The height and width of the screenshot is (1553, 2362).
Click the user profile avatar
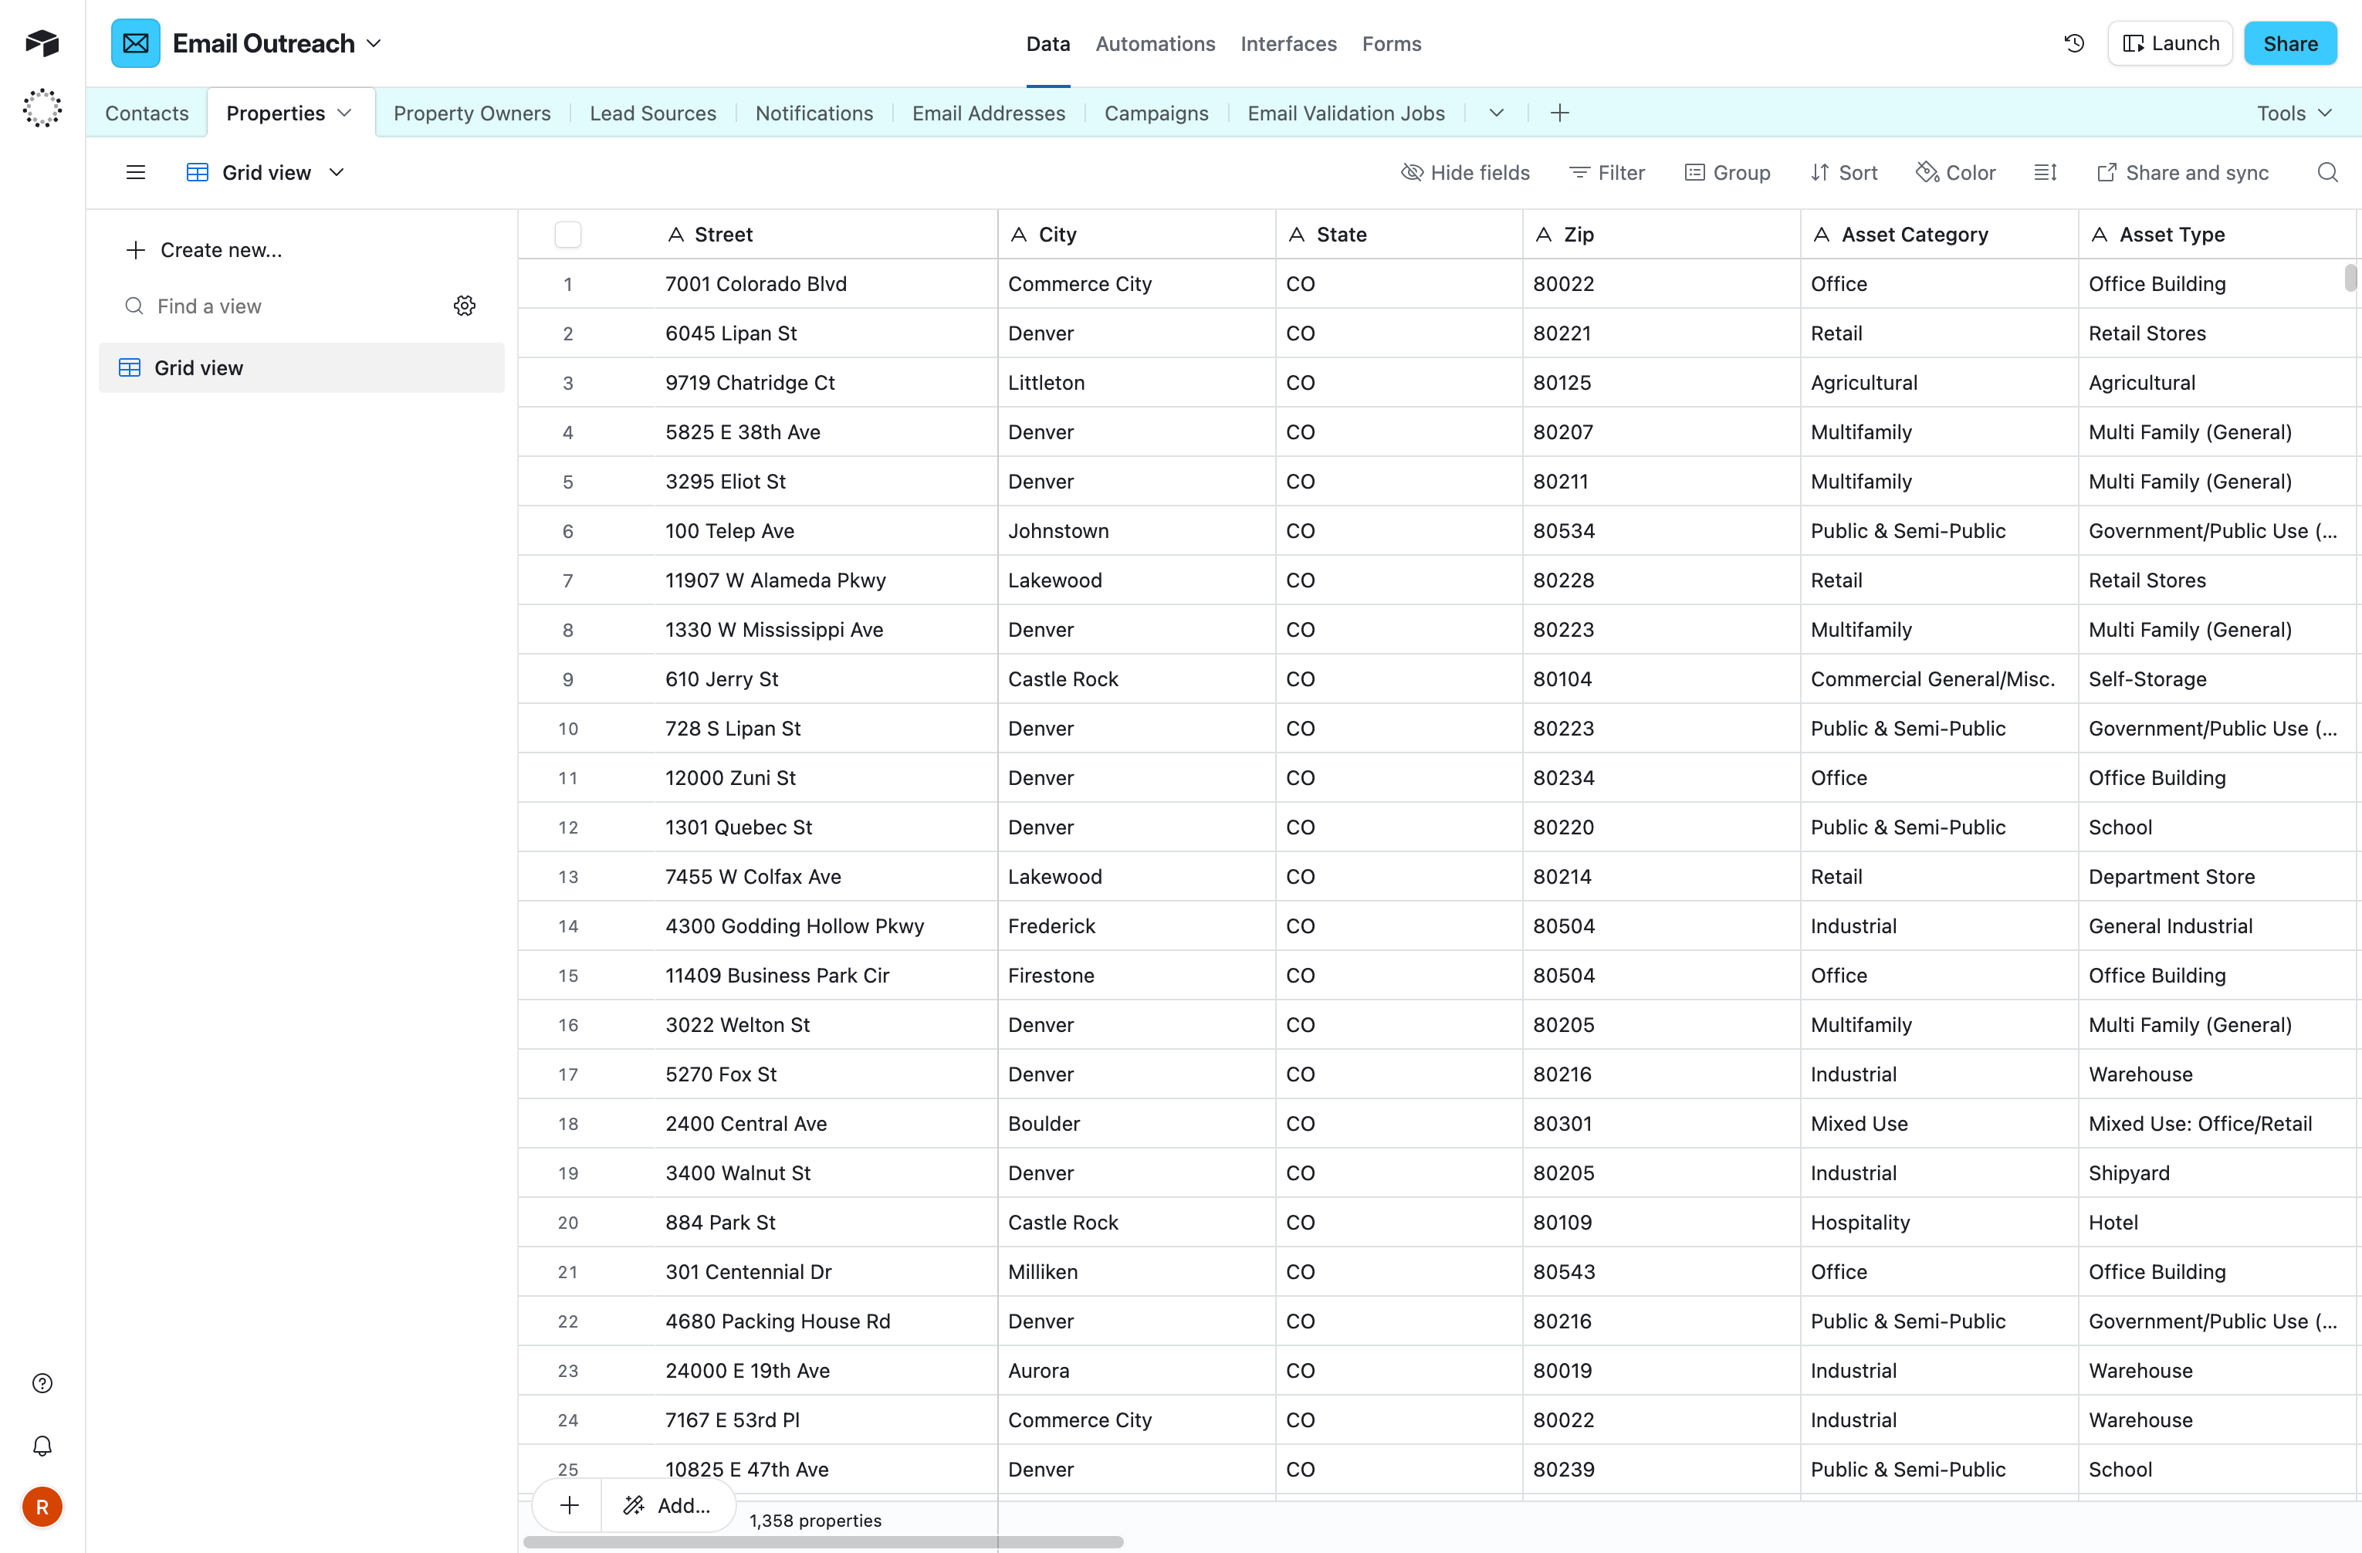click(42, 1507)
